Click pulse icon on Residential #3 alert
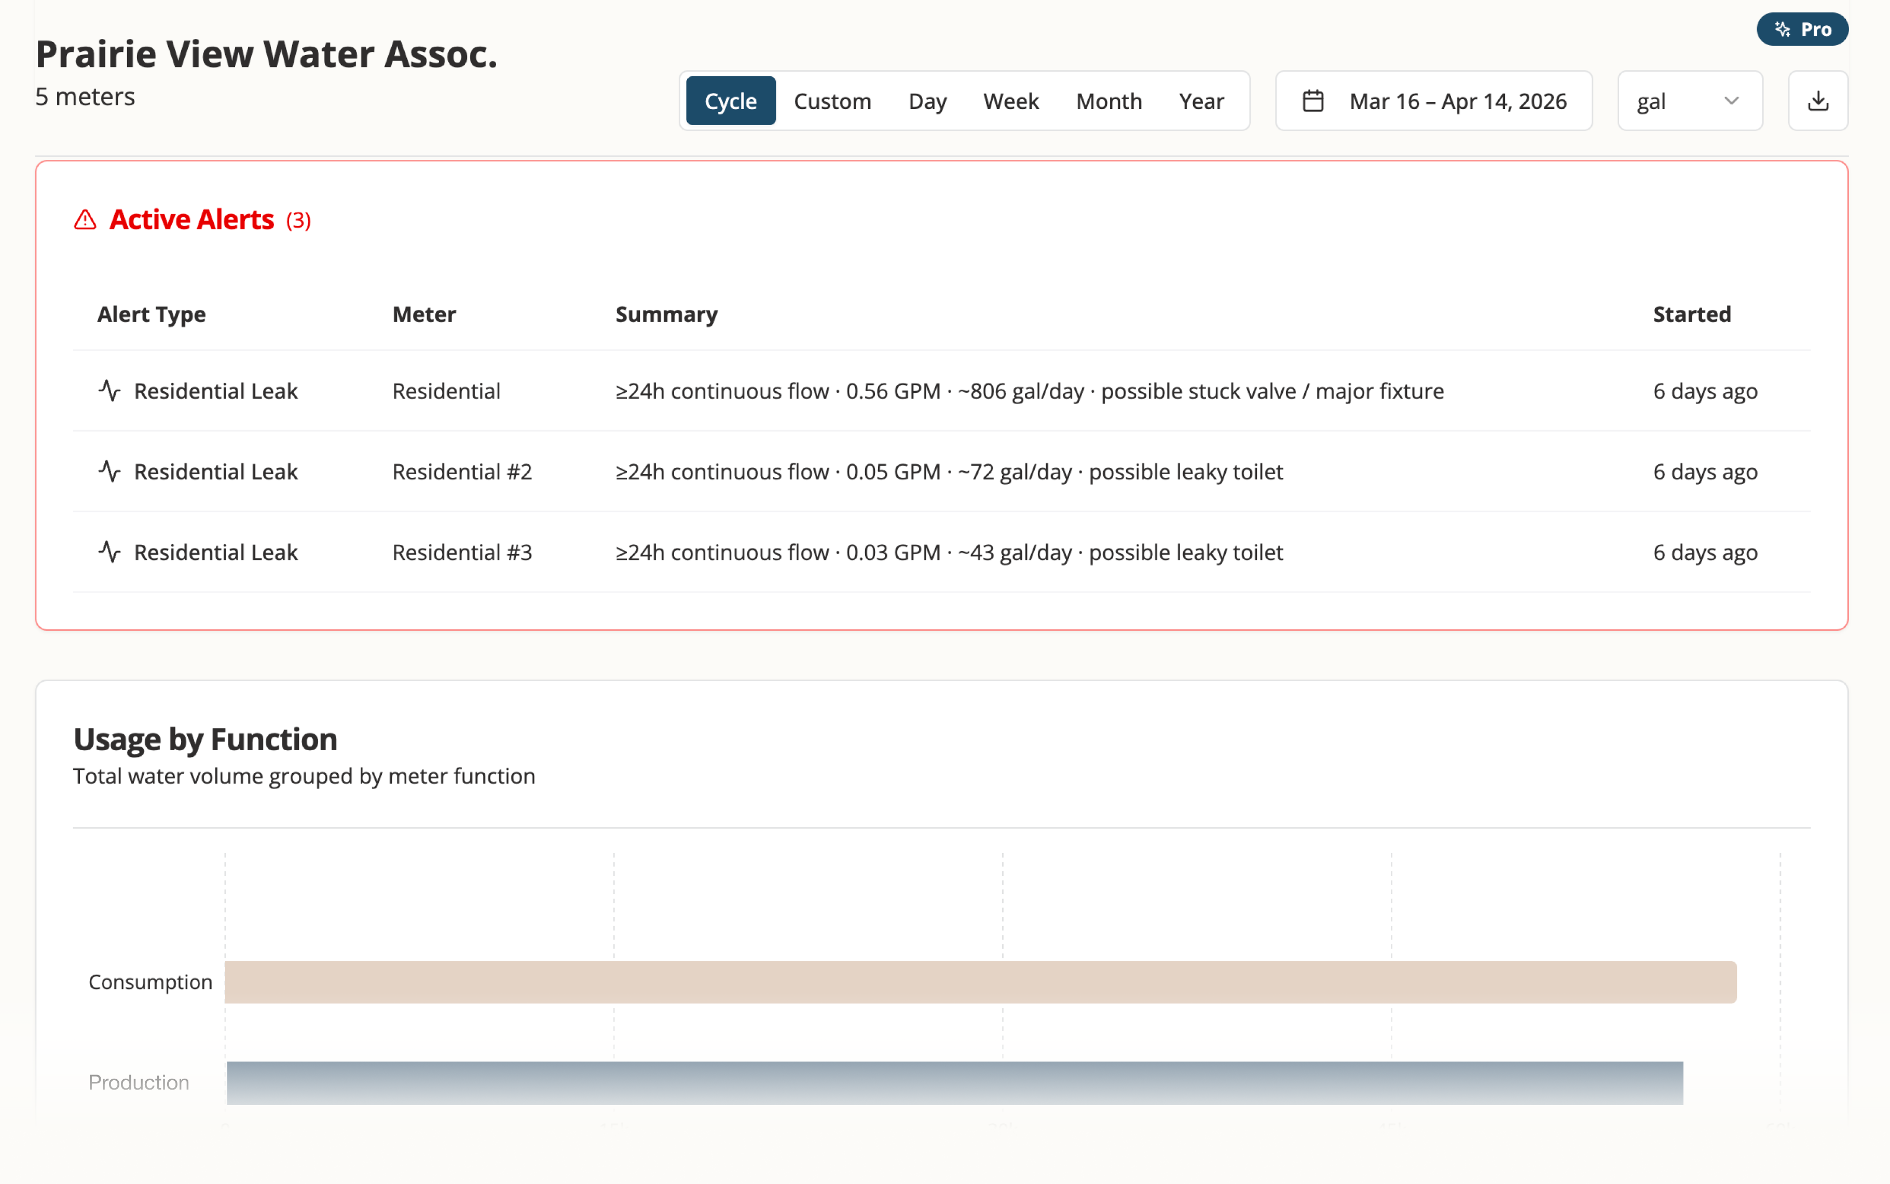The image size is (1890, 1184). click(109, 552)
